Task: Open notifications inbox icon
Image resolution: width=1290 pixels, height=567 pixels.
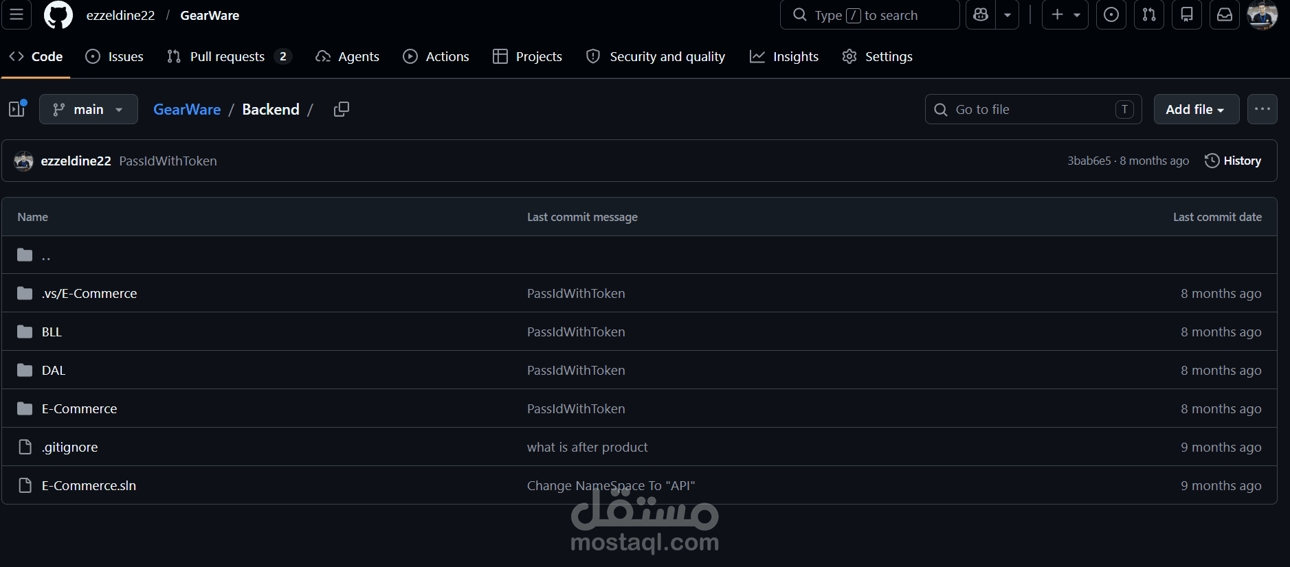Action: point(1225,14)
